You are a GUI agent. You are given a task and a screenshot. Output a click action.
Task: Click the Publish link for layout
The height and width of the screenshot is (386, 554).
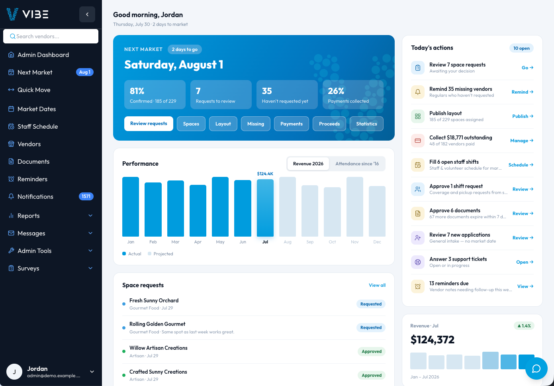523,116
